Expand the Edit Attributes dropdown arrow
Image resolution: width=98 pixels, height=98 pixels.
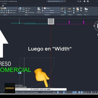click(x=35, y=13)
